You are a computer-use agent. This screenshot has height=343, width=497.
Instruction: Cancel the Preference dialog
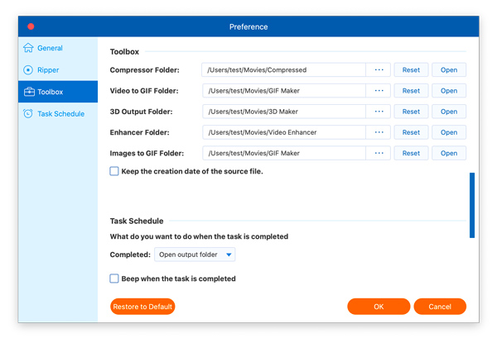440,307
